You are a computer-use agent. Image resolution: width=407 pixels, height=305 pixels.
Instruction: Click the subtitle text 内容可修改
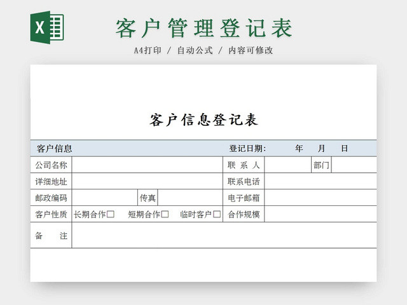point(251,50)
